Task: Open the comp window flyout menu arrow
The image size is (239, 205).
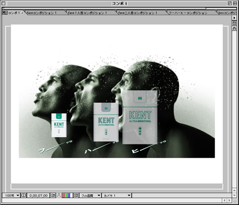Action: click(234, 18)
